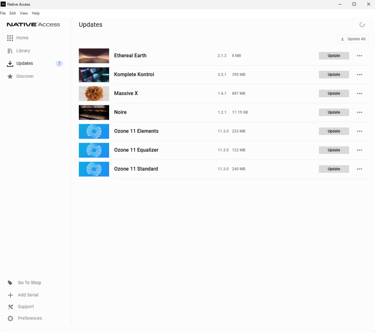Click the Native Access title bar app icon
Image resolution: width=375 pixels, height=332 pixels.
(3, 4)
